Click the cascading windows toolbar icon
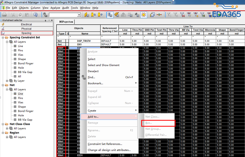The height and width of the screenshot is (157, 245). point(152,15)
